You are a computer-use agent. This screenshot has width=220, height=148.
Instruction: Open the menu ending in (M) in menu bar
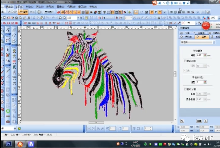(x=71, y=6)
